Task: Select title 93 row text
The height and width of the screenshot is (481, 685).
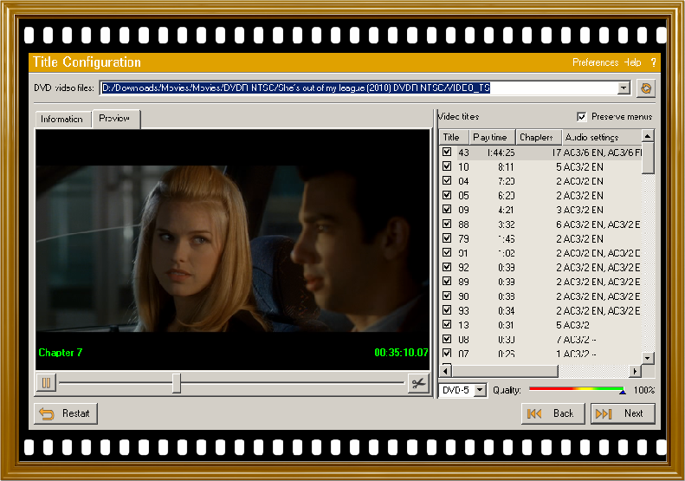Action: (541, 310)
